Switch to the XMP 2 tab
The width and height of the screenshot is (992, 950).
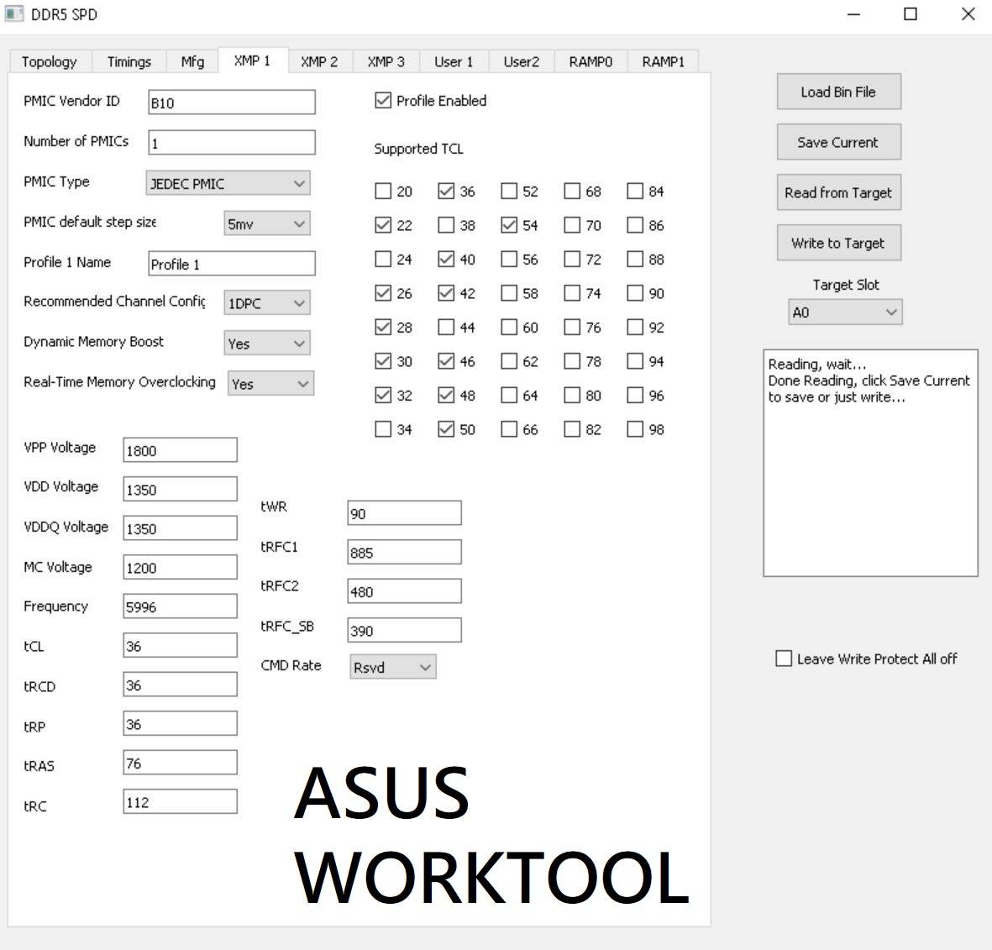319,61
